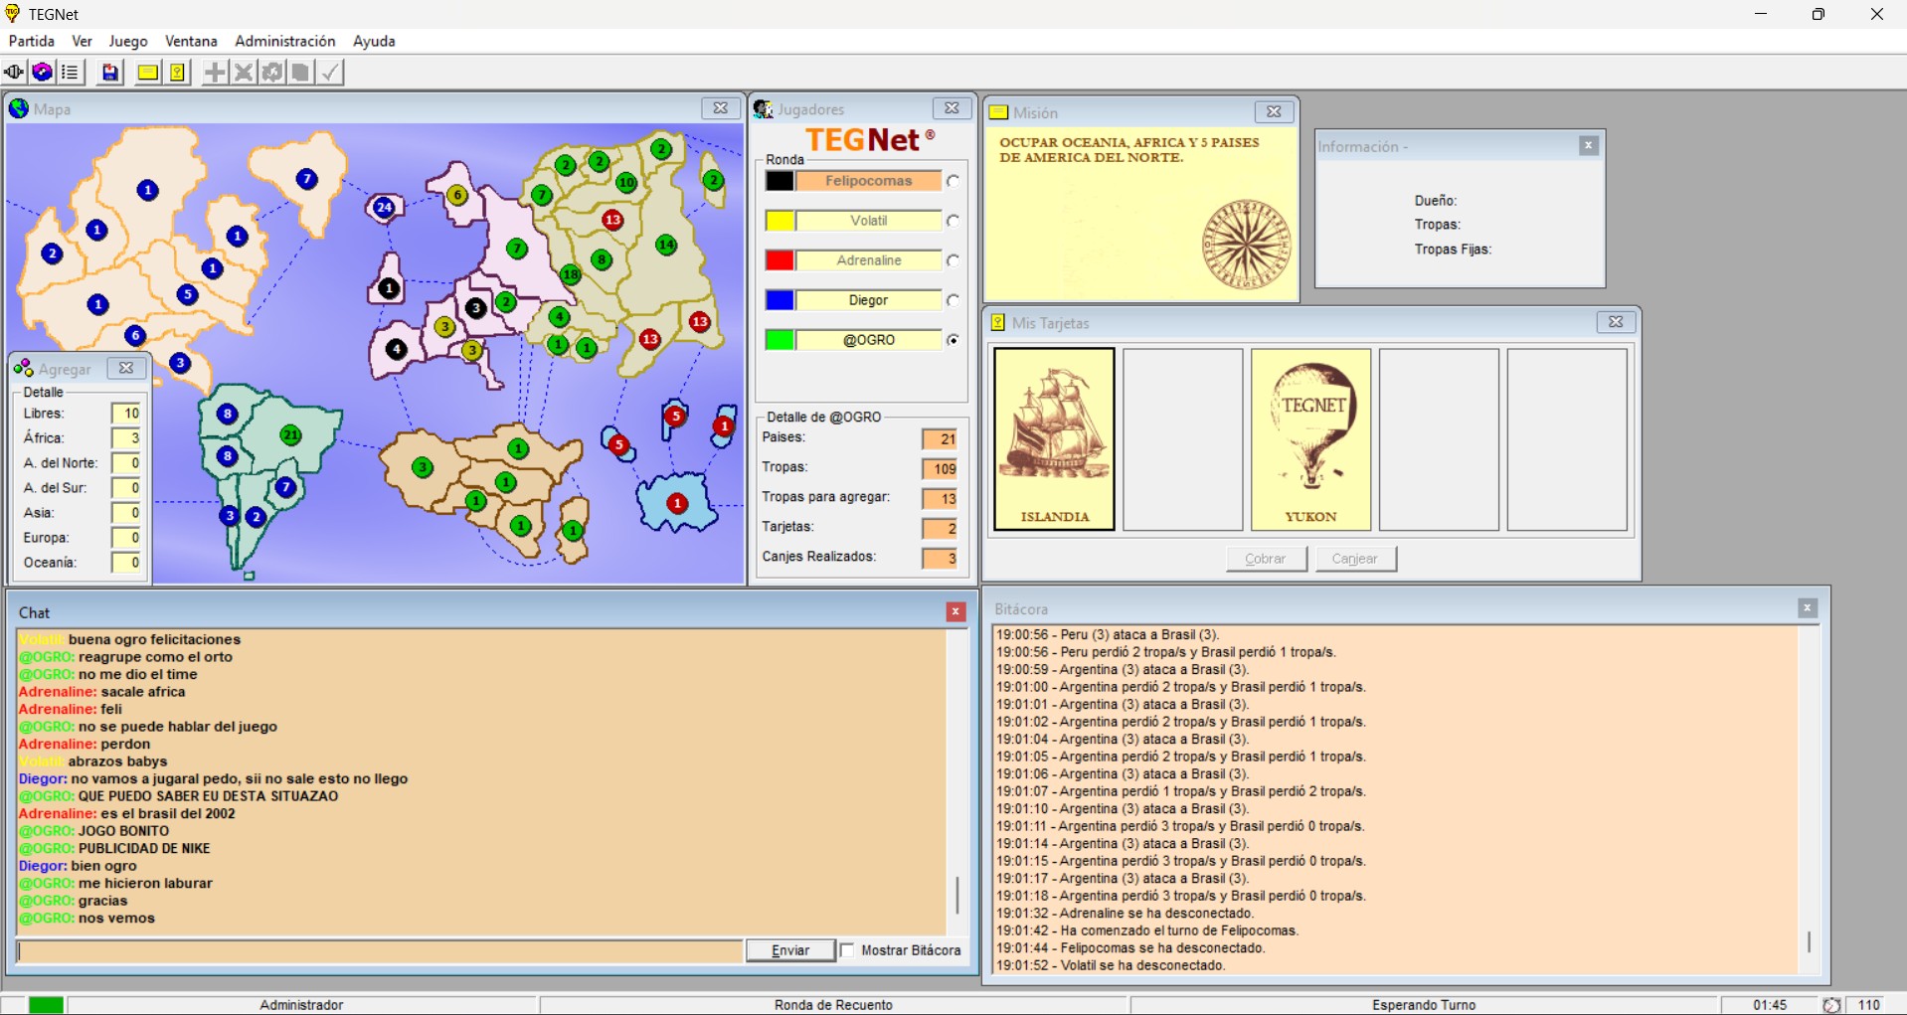
Task: Show mission with yellow card toolbar icon
Action: point(147,73)
